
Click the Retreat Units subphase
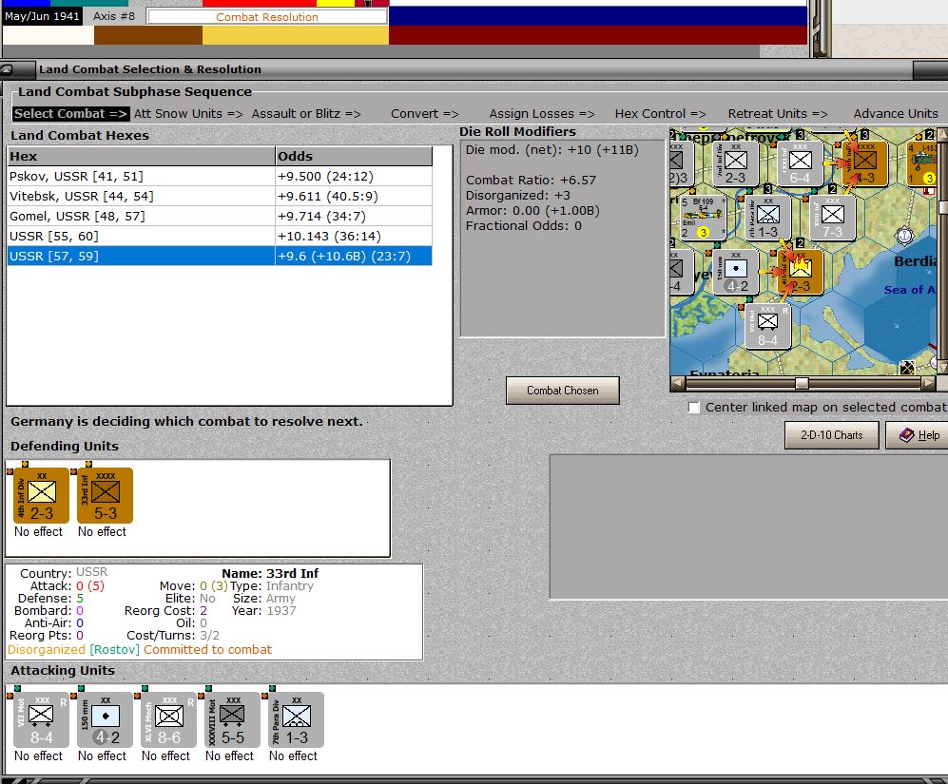pos(778,114)
